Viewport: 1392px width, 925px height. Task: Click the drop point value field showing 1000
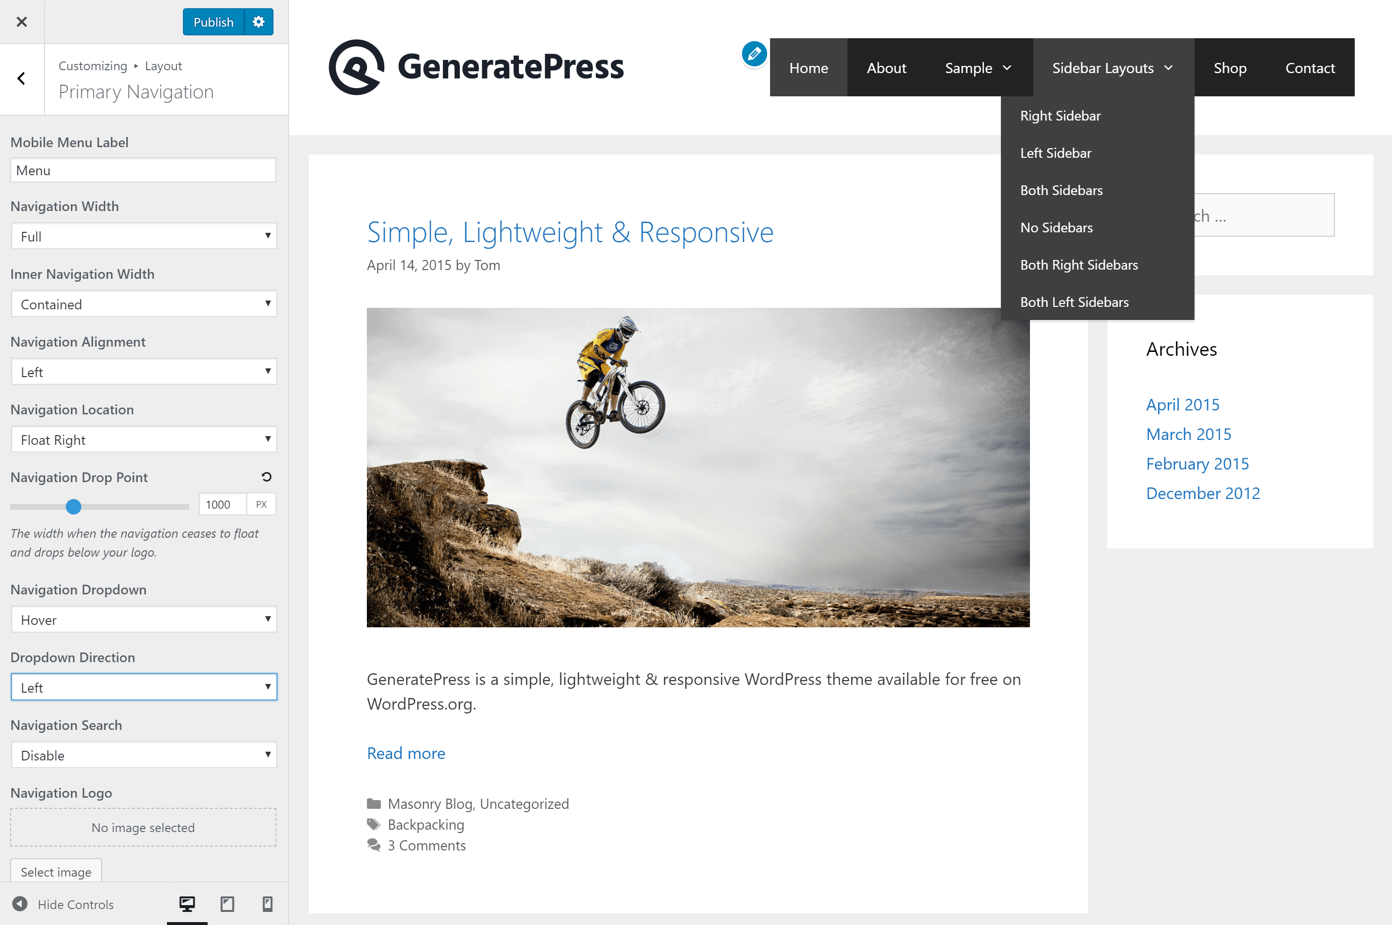tap(222, 504)
